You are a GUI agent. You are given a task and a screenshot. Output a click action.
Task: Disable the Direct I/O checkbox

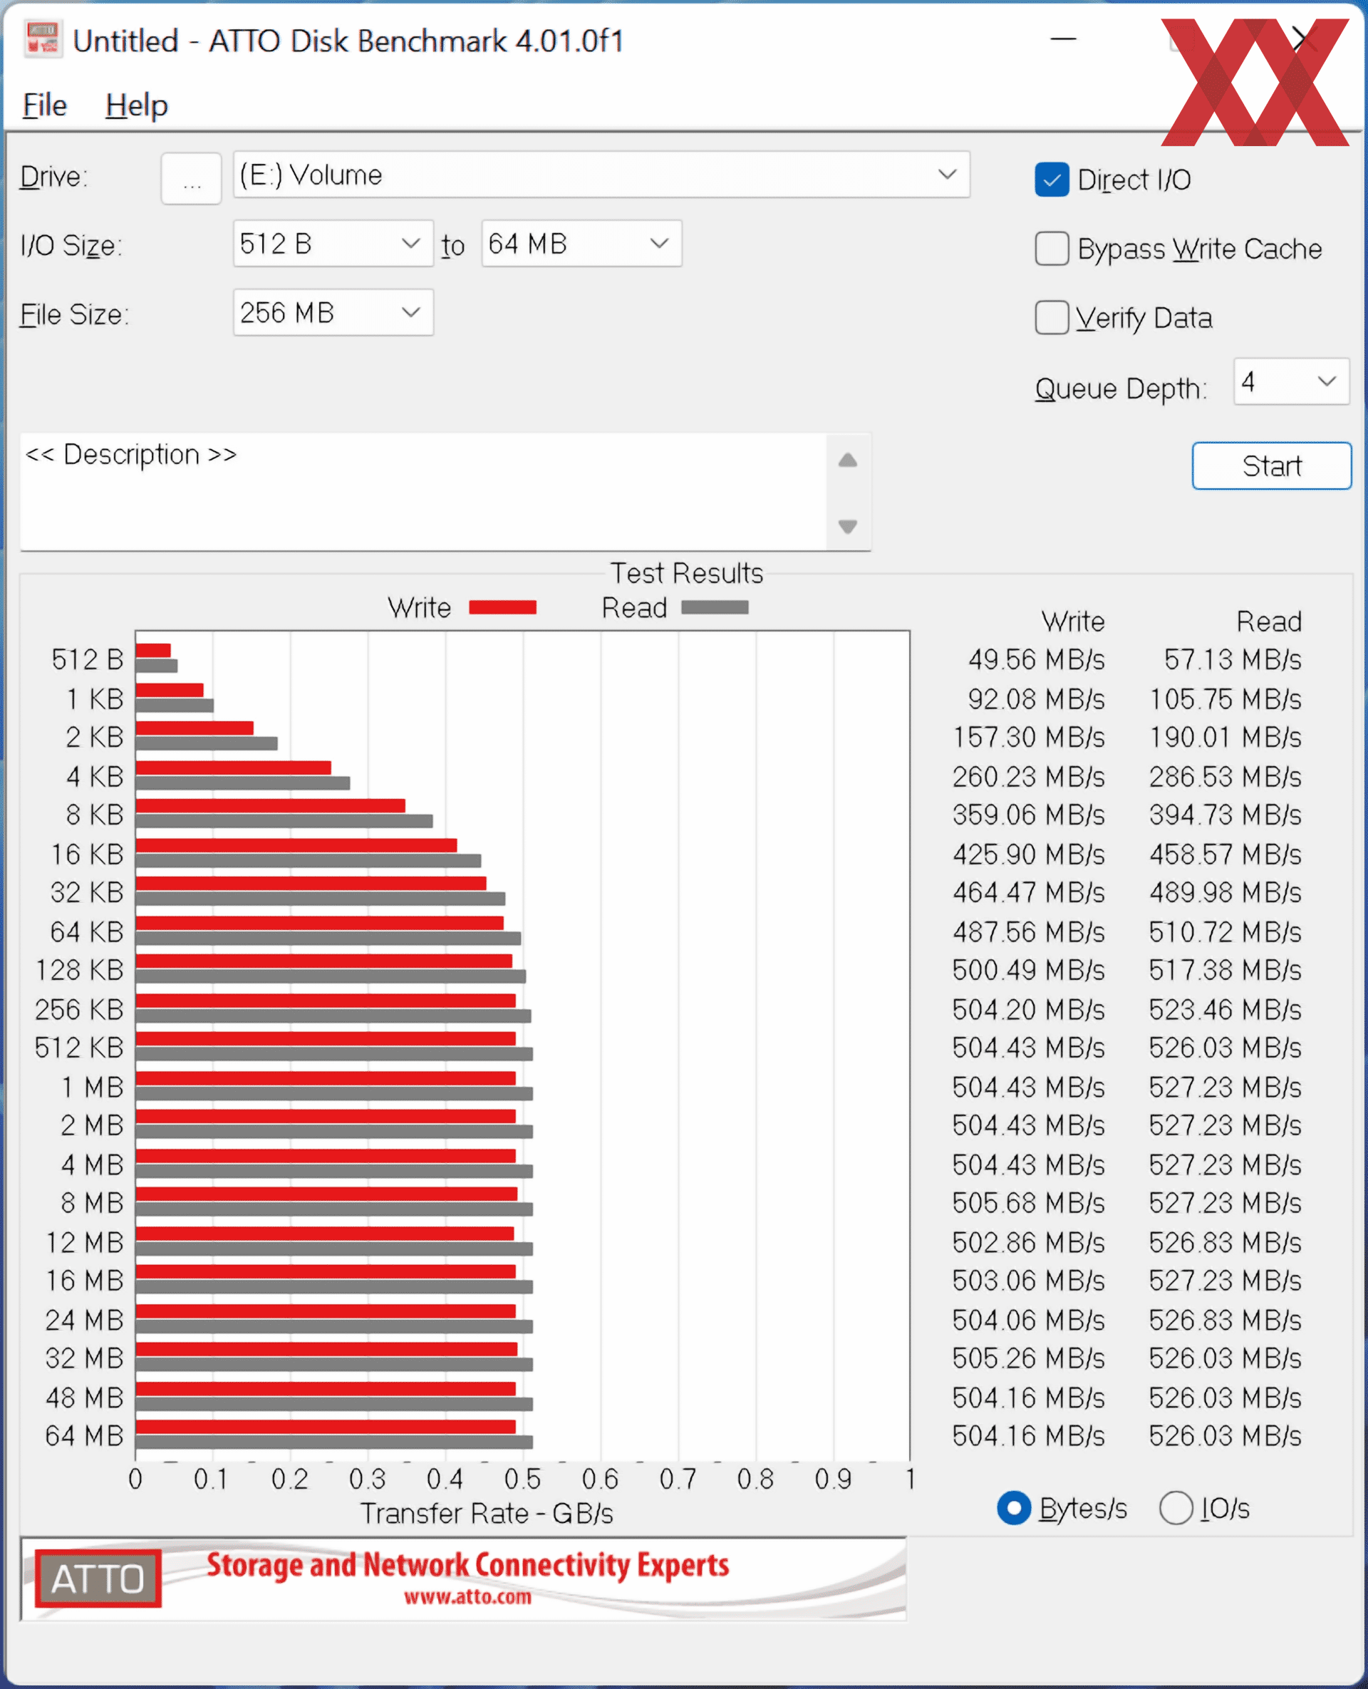pos(1051,180)
